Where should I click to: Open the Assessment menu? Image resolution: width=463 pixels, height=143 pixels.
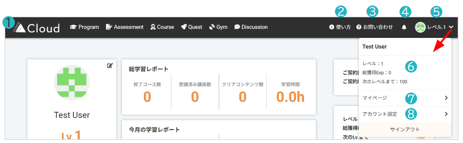coord(125,27)
